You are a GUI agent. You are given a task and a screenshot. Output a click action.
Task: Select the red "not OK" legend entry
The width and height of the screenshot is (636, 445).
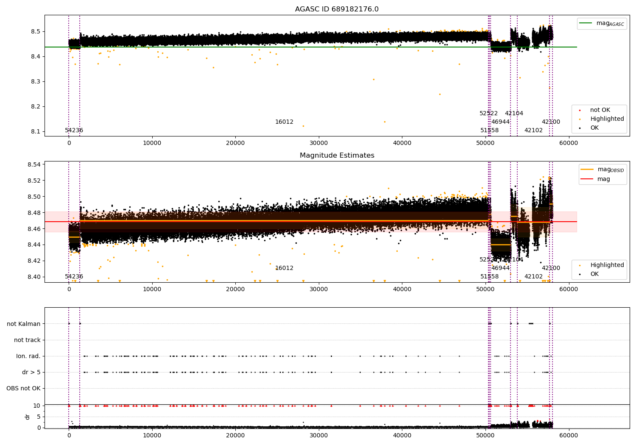pyautogui.click(x=600, y=110)
